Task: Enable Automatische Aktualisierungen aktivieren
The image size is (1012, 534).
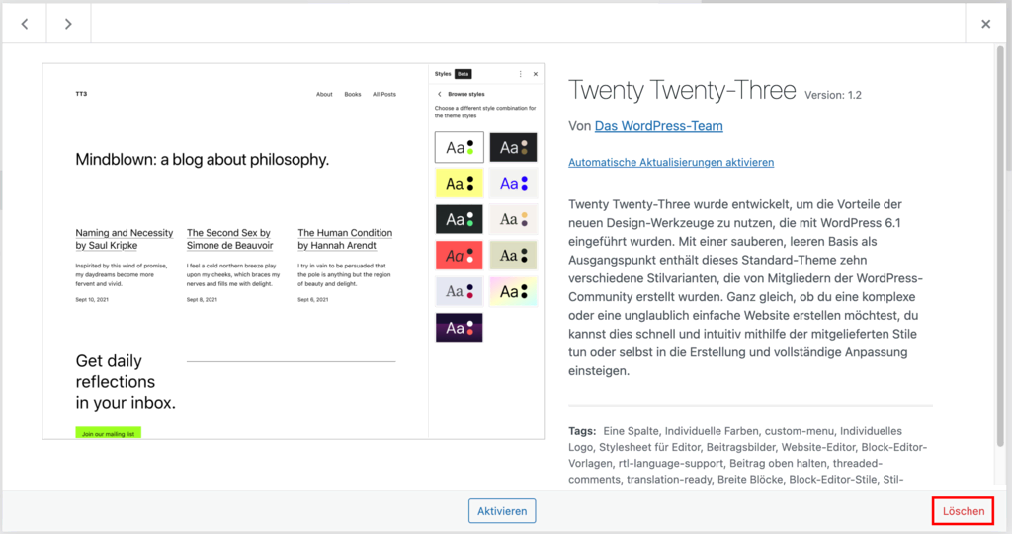Action: 671,162
